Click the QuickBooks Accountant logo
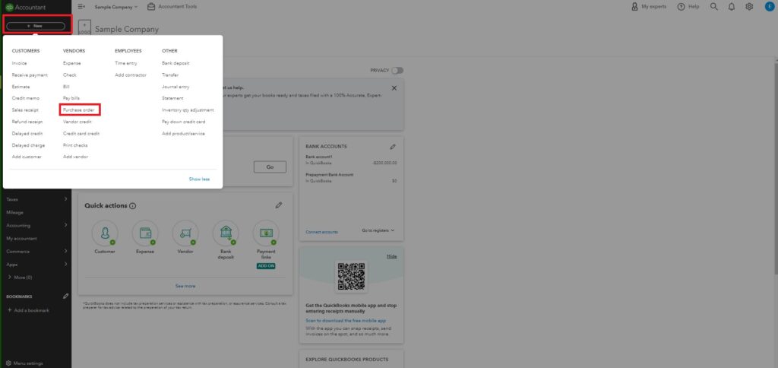This screenshot has height=368, width=778. pyautogui.click(x=25, y=7)
